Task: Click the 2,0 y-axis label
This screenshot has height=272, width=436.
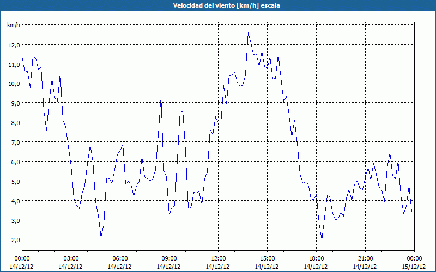Action: [15, 240]
